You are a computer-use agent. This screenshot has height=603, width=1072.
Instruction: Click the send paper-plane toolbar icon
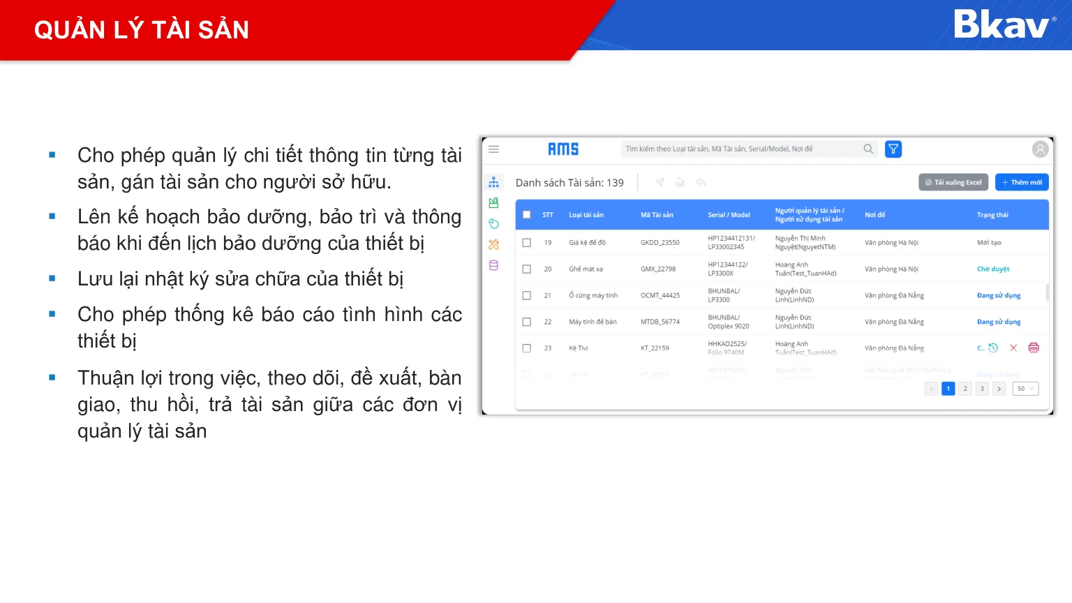tap(660, 182)
